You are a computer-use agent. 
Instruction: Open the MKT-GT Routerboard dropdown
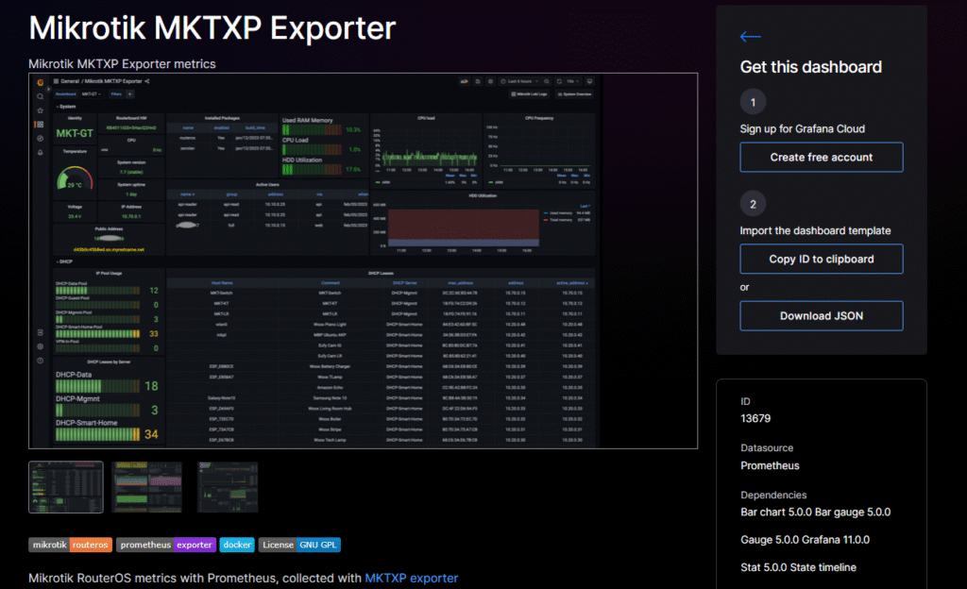(91, 94)
